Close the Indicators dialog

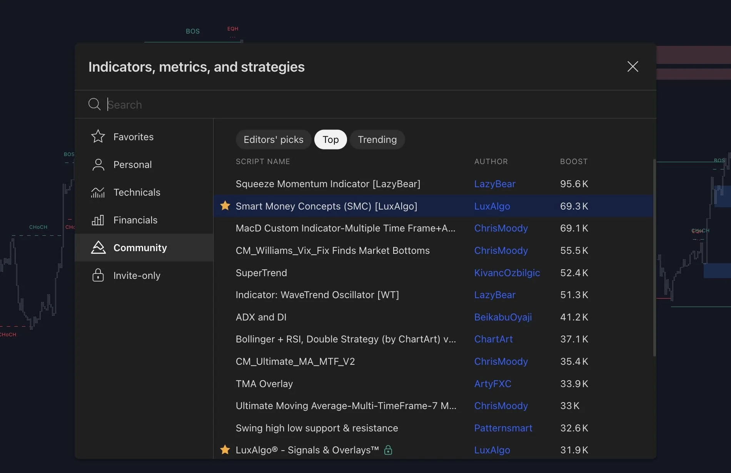tap(633, 66)
